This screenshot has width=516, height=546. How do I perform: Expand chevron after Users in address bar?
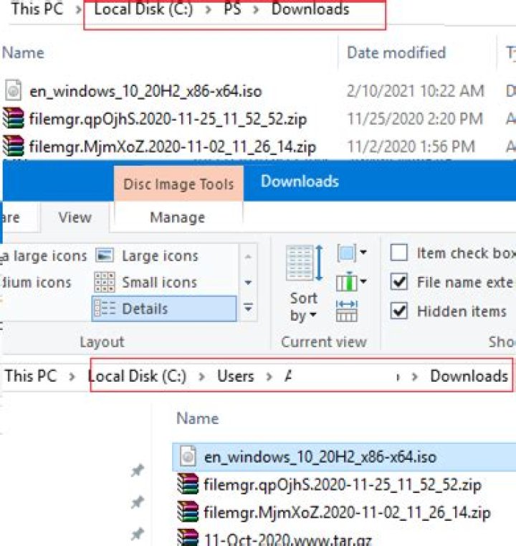point(269,377)
